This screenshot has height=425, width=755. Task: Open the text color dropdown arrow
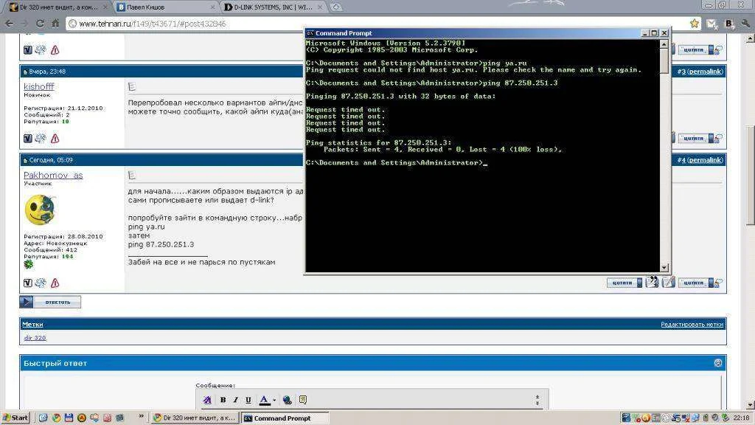click(274, 400)
